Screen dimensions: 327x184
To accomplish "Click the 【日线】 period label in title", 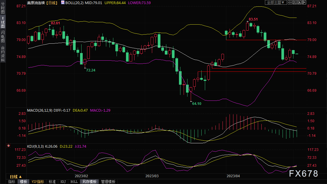I will coord(52,3).
